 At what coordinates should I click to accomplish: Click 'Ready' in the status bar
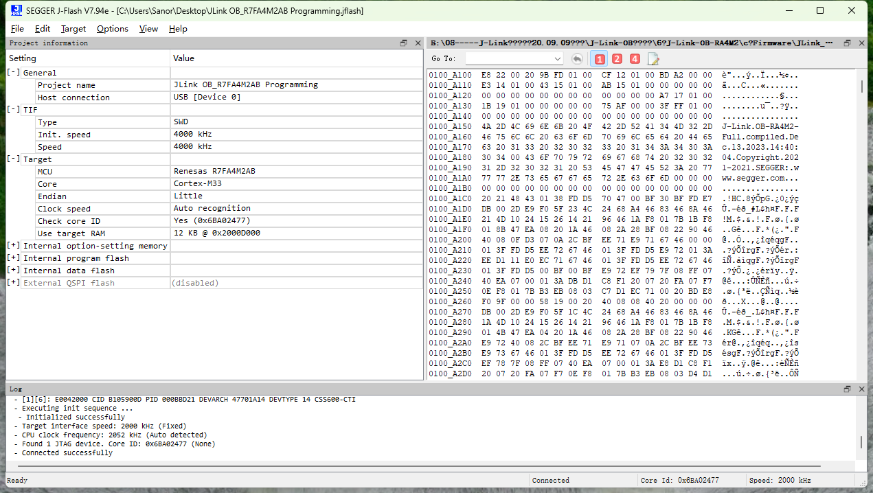click(17, 481)
